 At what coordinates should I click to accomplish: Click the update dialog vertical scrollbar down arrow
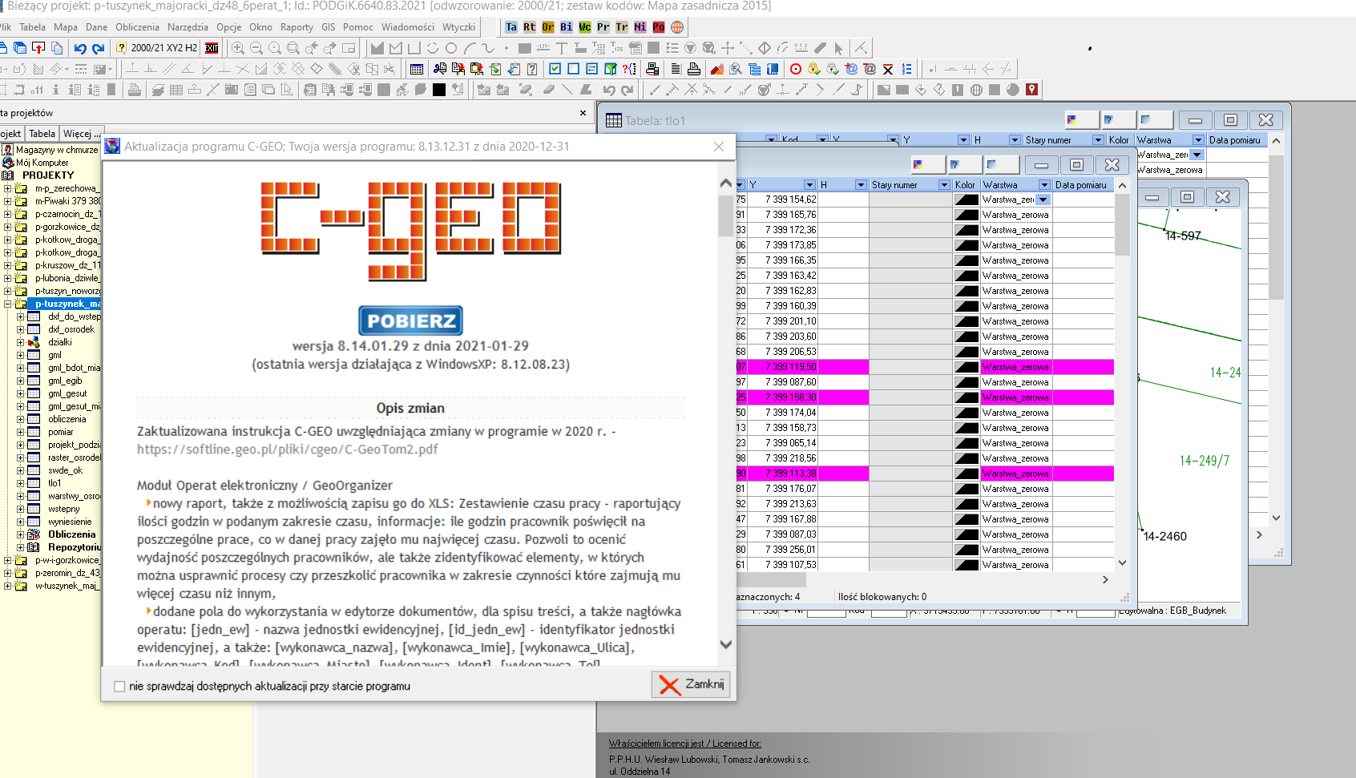pos(726,643)
